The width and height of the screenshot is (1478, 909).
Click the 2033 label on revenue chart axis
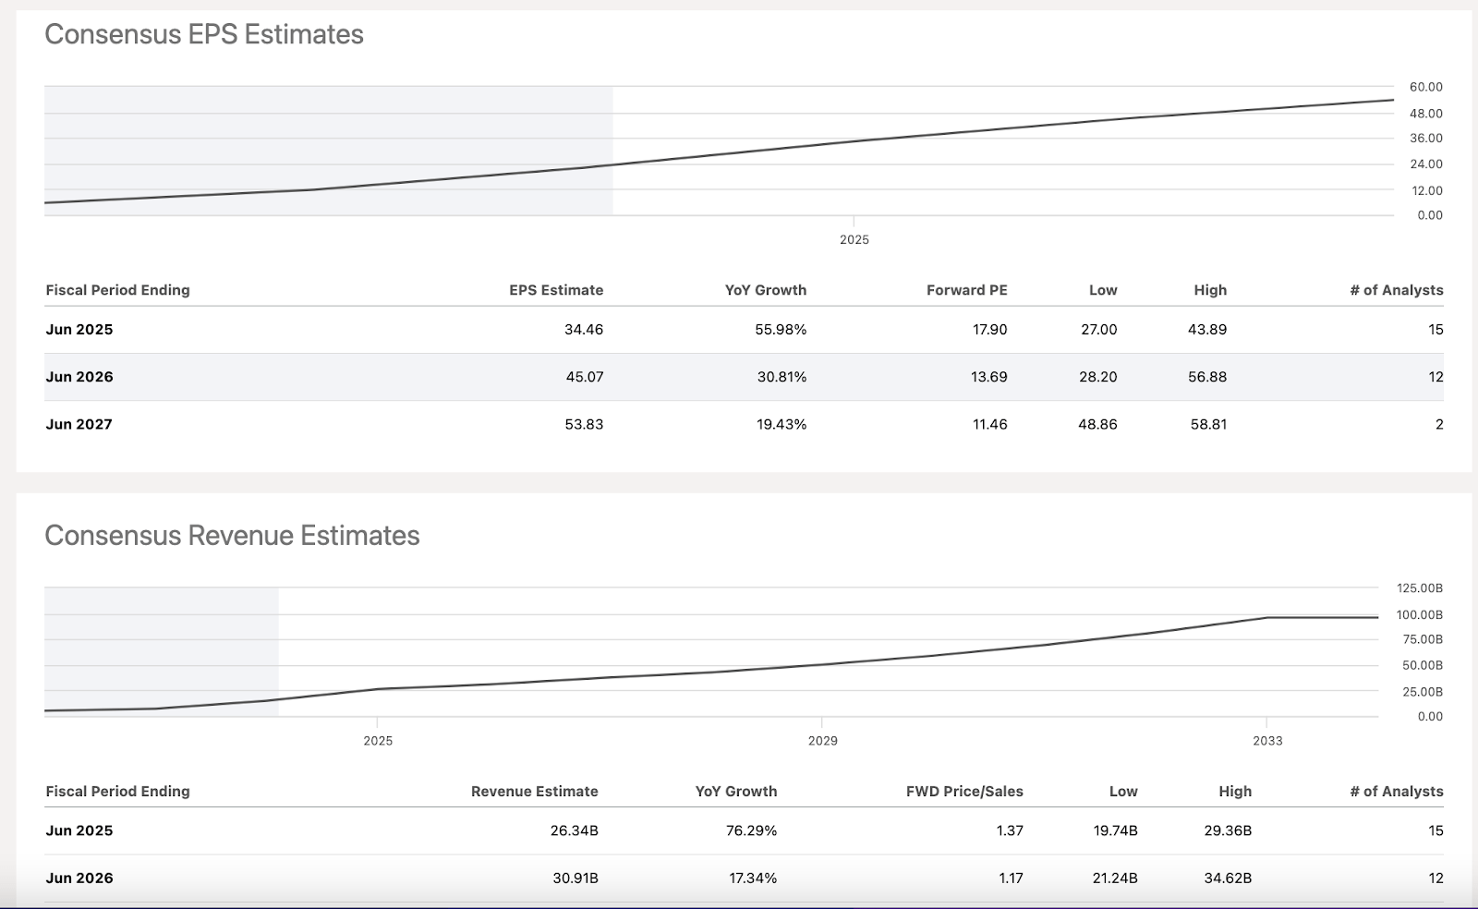(1267, 741)
